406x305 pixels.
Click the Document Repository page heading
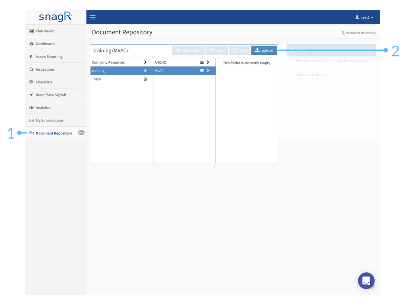(122, 32)
